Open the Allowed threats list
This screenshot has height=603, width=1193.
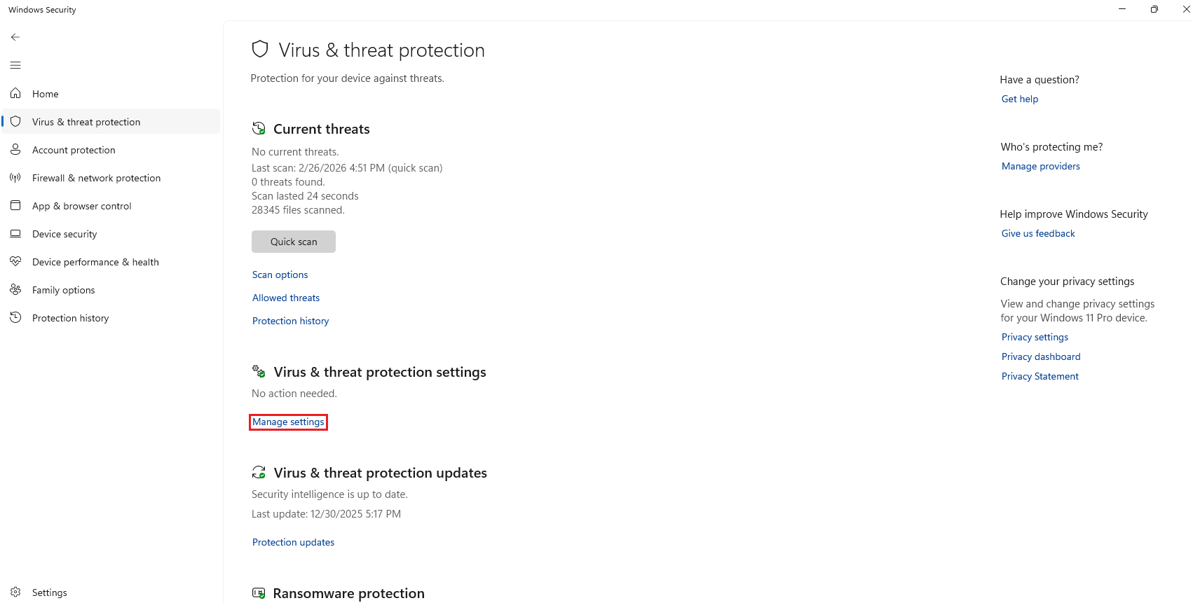(285, 297)
